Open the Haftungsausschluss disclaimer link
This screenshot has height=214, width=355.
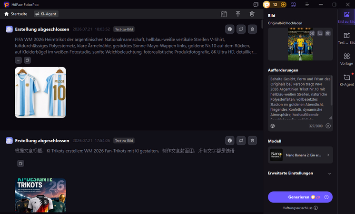click(x=297, y=208)
